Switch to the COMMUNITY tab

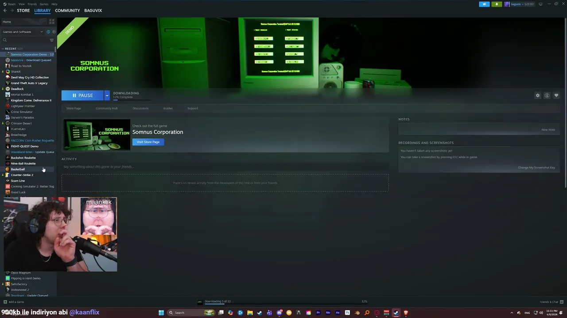pyautogui.click(x=67, y=11)
